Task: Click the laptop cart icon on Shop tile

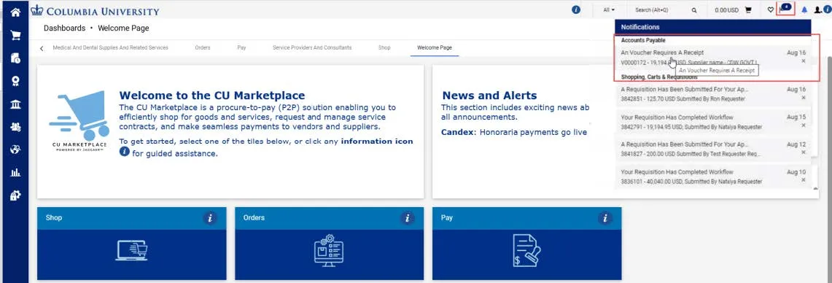Action: (131, 251)
